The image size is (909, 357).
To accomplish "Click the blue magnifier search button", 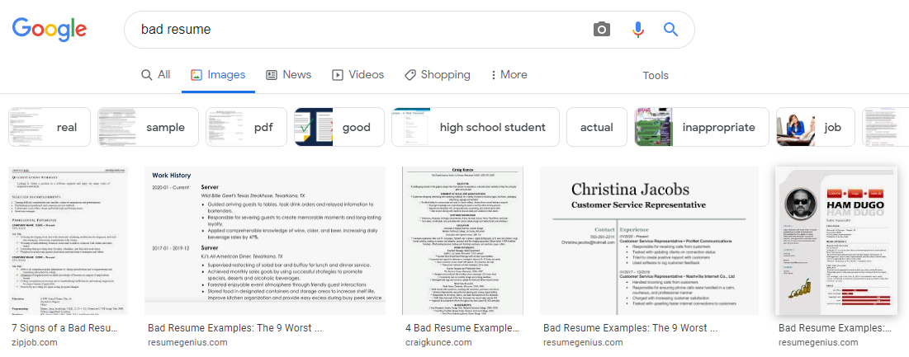I will (x=670, y=29).
